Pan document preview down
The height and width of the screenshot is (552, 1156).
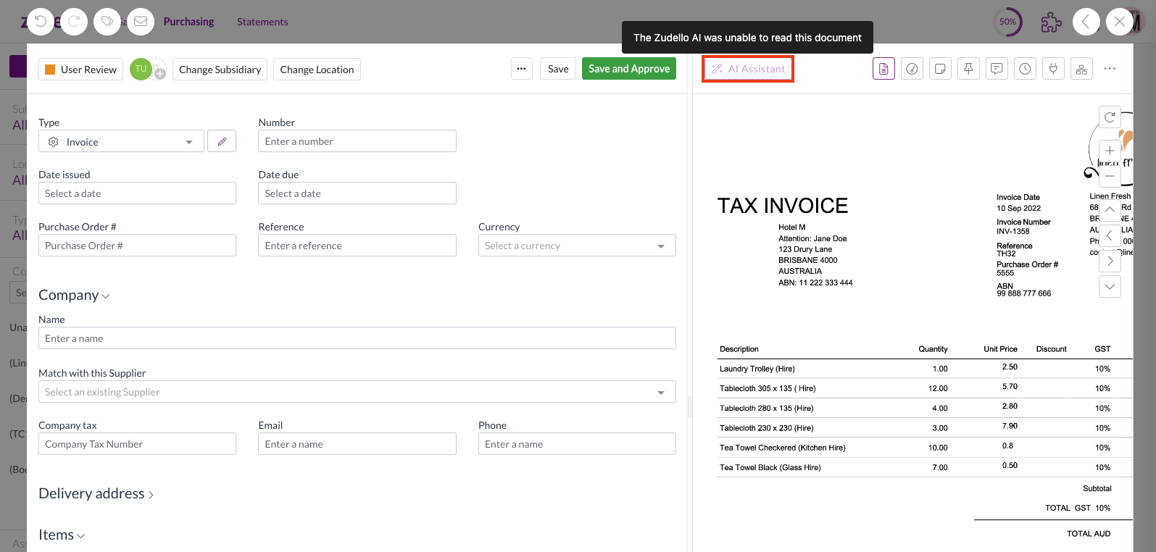(1110, 286)
